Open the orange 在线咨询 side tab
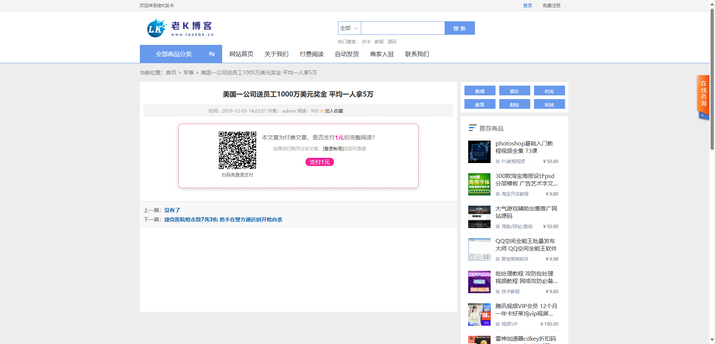This screenshot has width=715, height=344. tap(703, 93)
